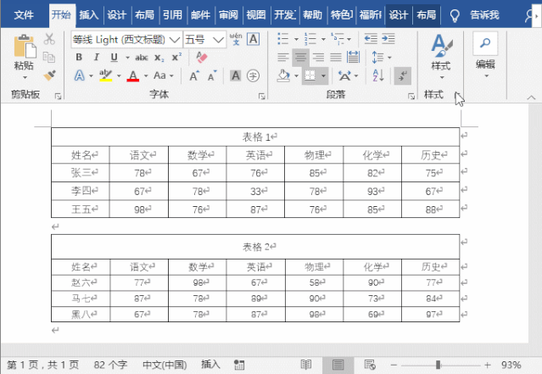Click the Grow Font icon
Image resolution: width=542 pixels, height=374 pixels.
[x=194, y=75]
